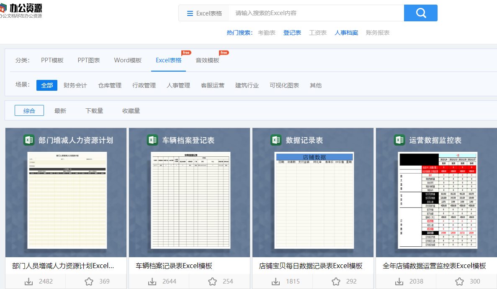Switch to the Word模板 tab
Viewport: 497px width, 289px height.
point(127,60)
